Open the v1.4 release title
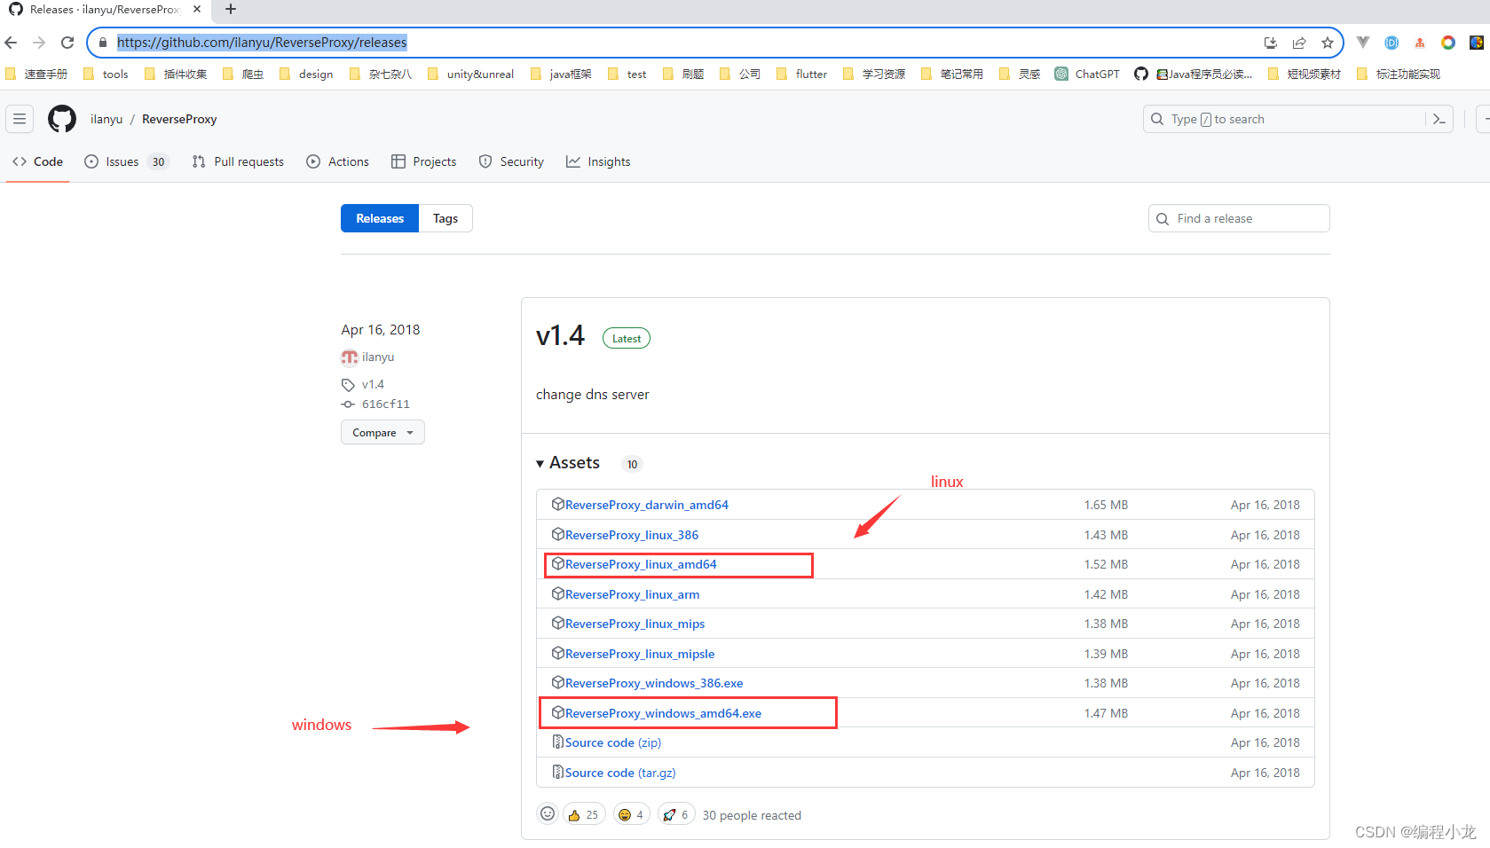1490x848 pixels. [560, 335]
